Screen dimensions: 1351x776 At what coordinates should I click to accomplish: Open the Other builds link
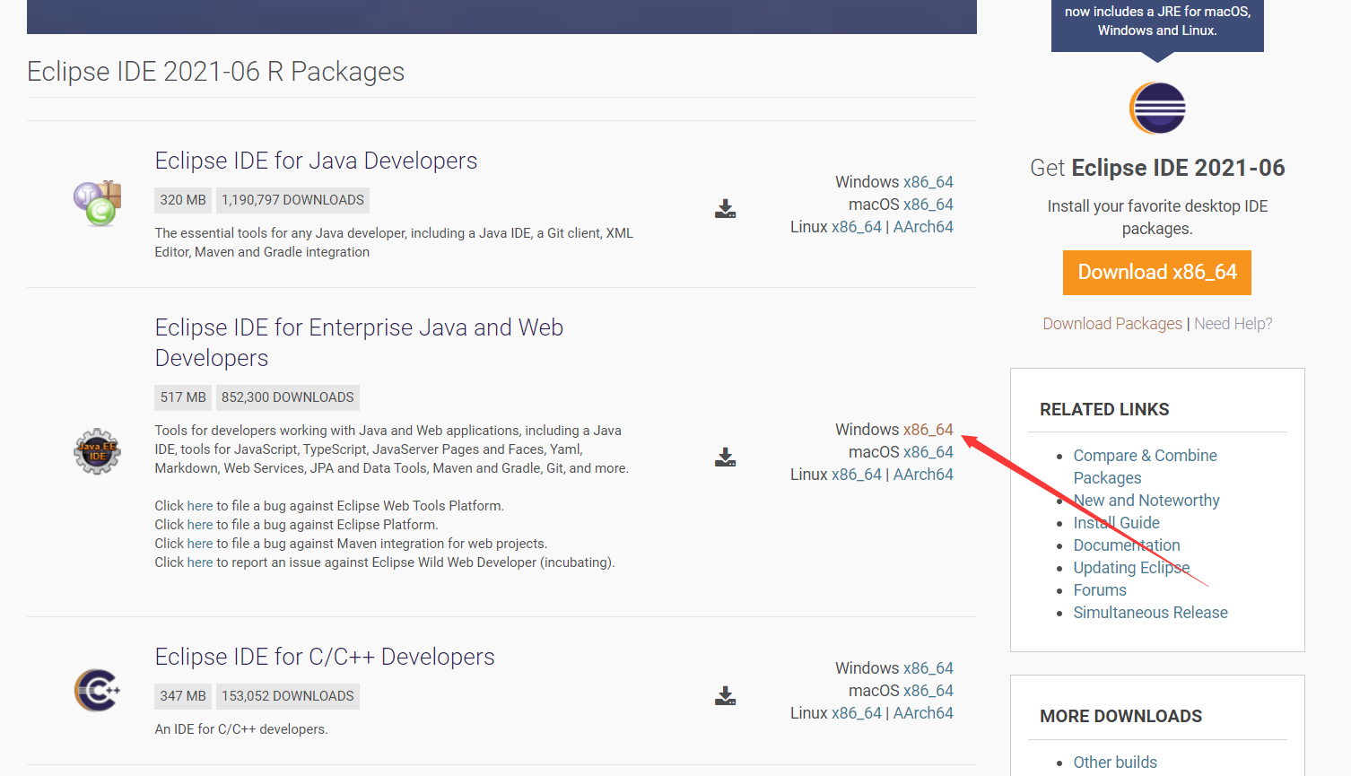[1115, 763]
